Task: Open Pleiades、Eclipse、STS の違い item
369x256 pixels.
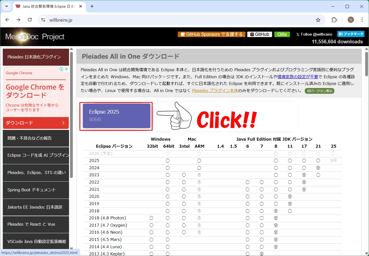Action: pyautogui.click(x=36, y=173)
